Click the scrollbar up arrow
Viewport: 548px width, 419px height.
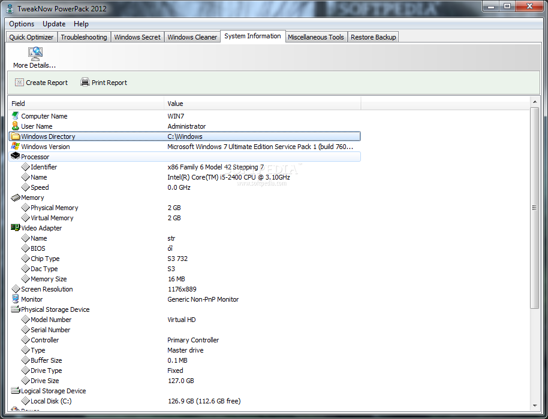tap(534, 102)
